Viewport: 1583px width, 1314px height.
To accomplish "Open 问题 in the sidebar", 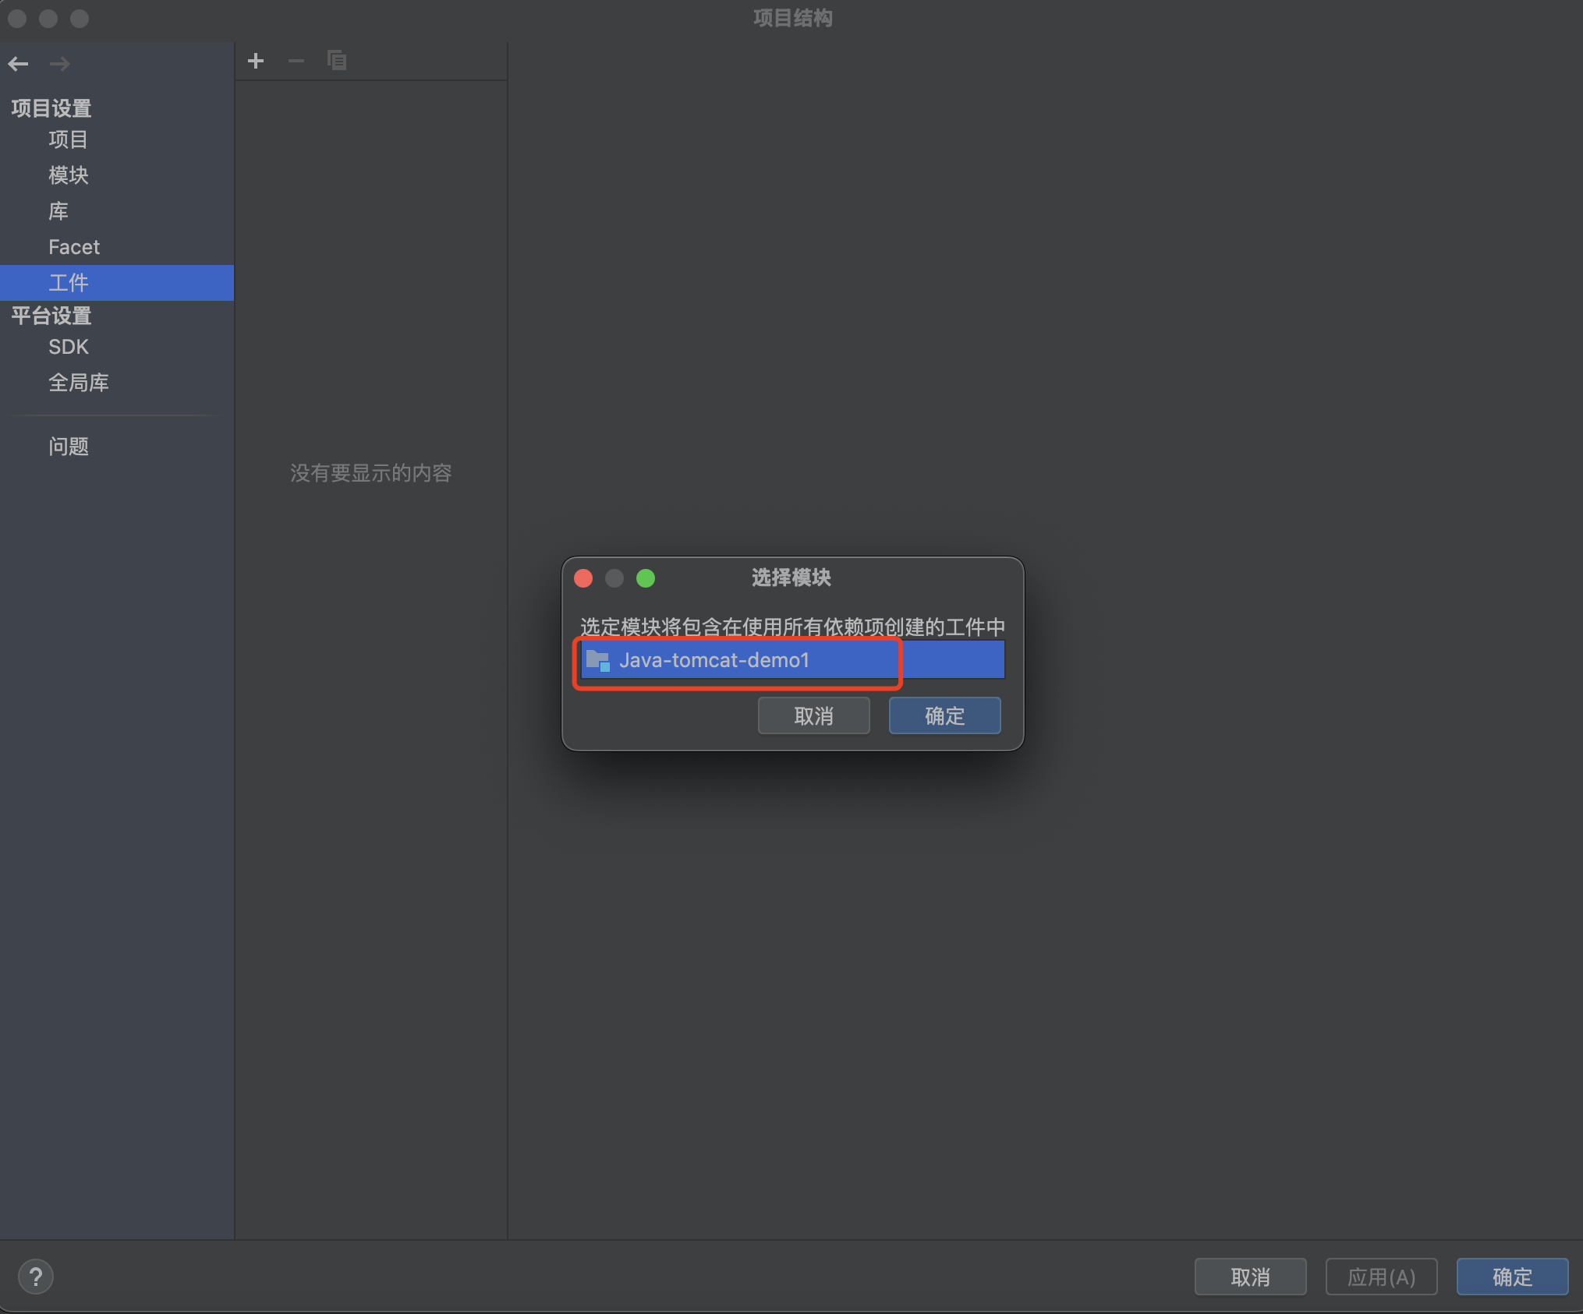I will (x=68, y=447).
